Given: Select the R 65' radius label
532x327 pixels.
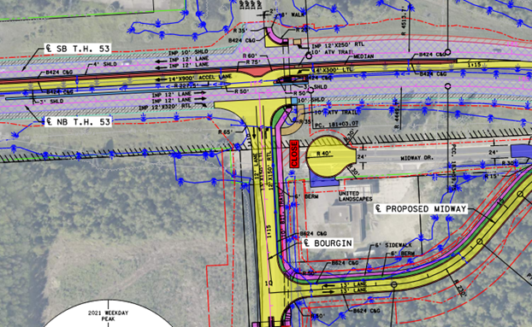Looking at the screenshot, I should [225, 132].
